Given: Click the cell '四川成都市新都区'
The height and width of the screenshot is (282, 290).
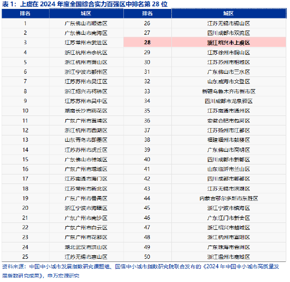Looking at the screenshot, I should tap(229, 160).
